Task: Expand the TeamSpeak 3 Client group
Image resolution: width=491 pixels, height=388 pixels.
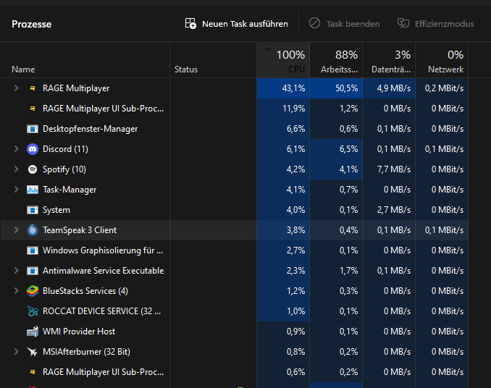Action: (x=16, y=230)
